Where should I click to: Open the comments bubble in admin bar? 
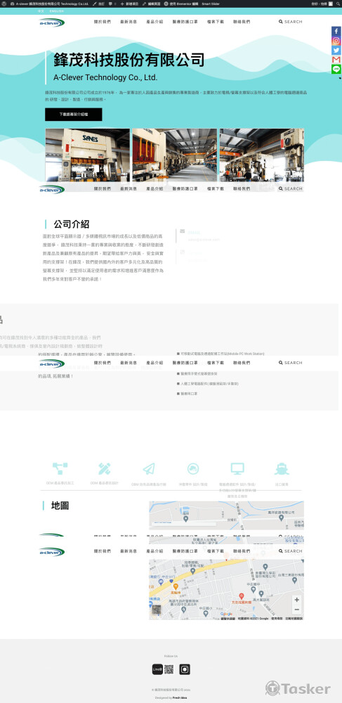(x=112, y=3)
